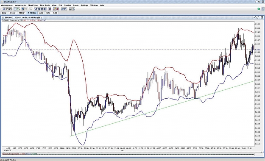Click the EURUSD 5 minutes study legend line
Screen dimensions: 265x161
click(x=24, y=20)
